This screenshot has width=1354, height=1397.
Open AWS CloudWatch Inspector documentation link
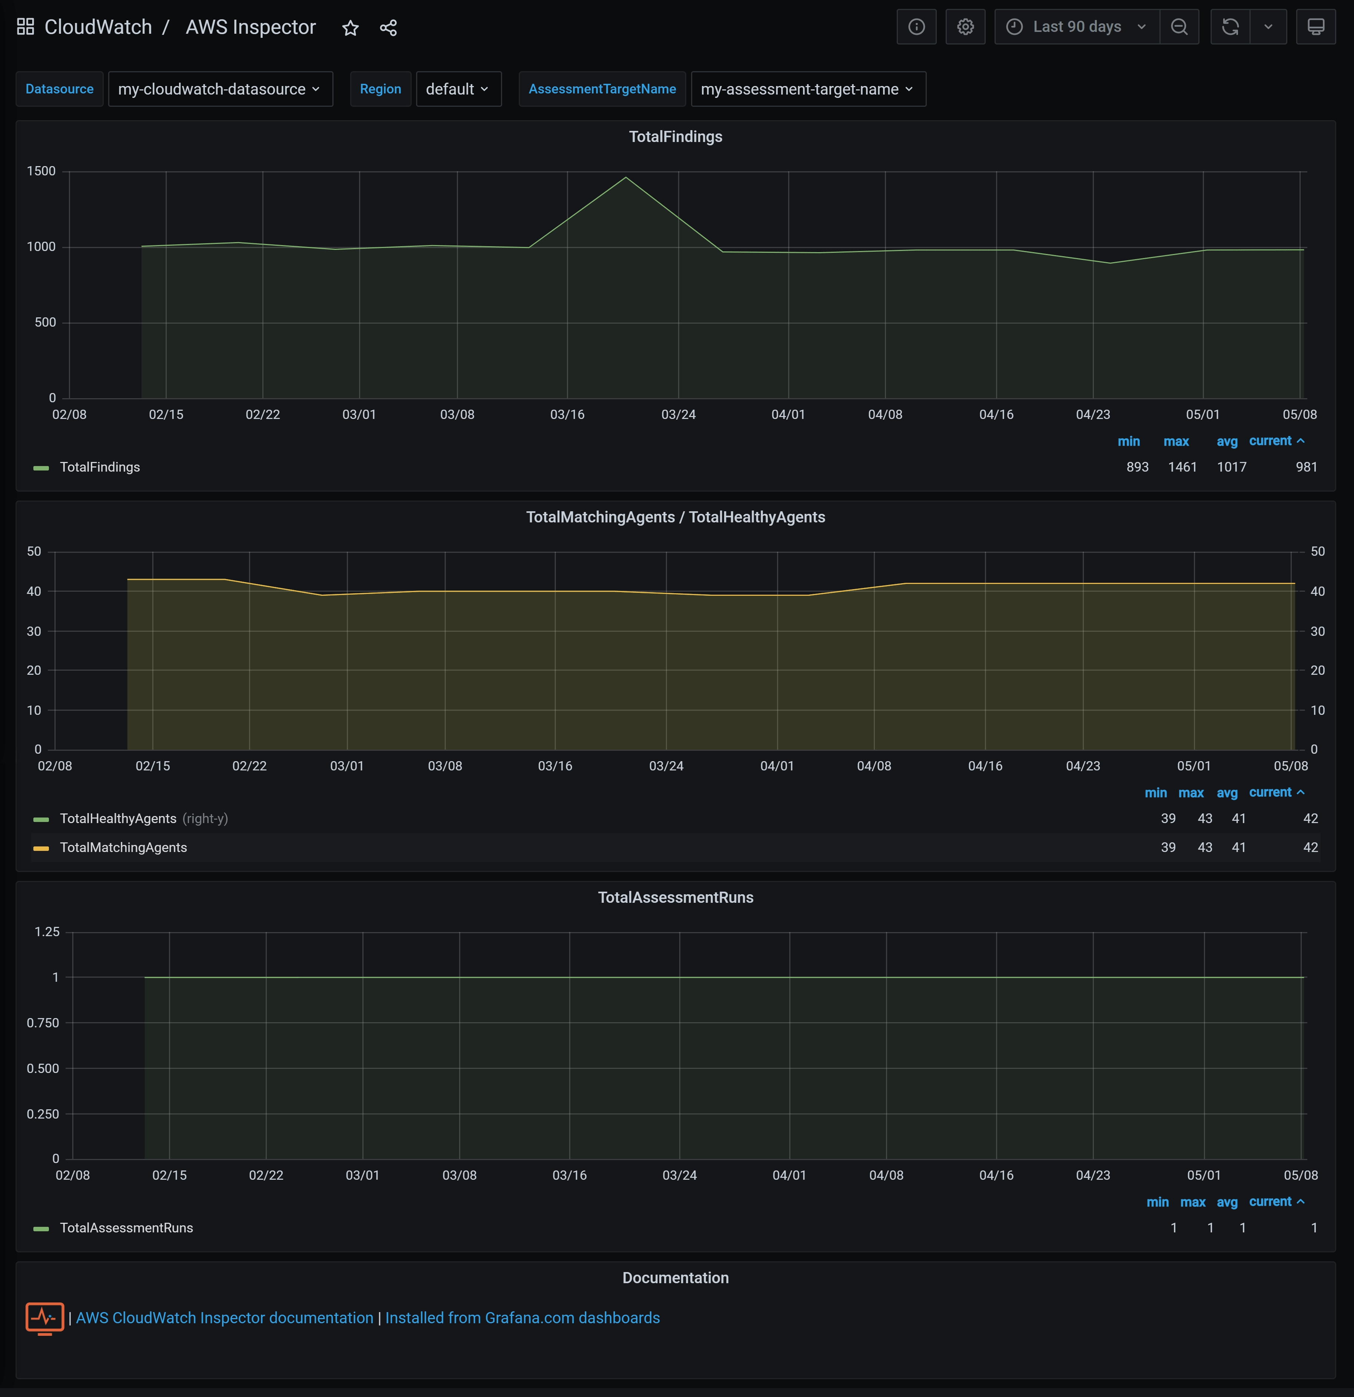(224, 1318)
